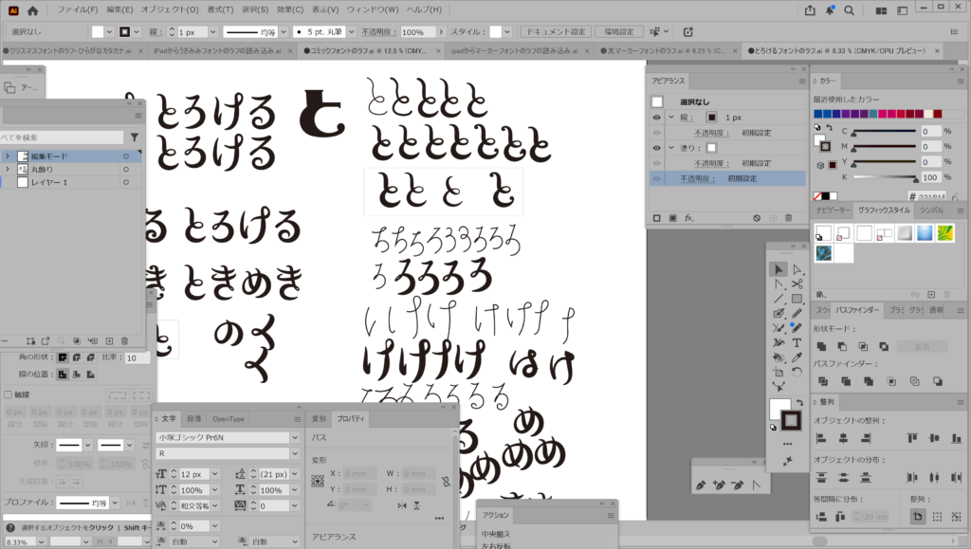Viewport: 971px width, 549px height.
Task: Click the blue gradient graphic style thumbnail
Action: [925, 233]
